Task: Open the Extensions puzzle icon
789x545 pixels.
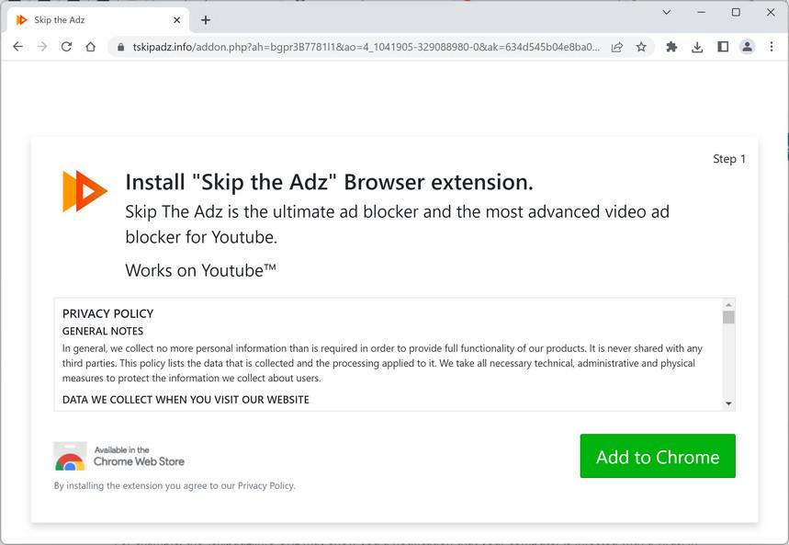Action: (671, 47)
